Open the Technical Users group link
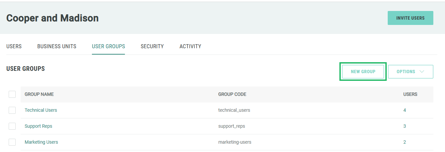445x152 pixels. pyautogui.click(x=41, y=110)
